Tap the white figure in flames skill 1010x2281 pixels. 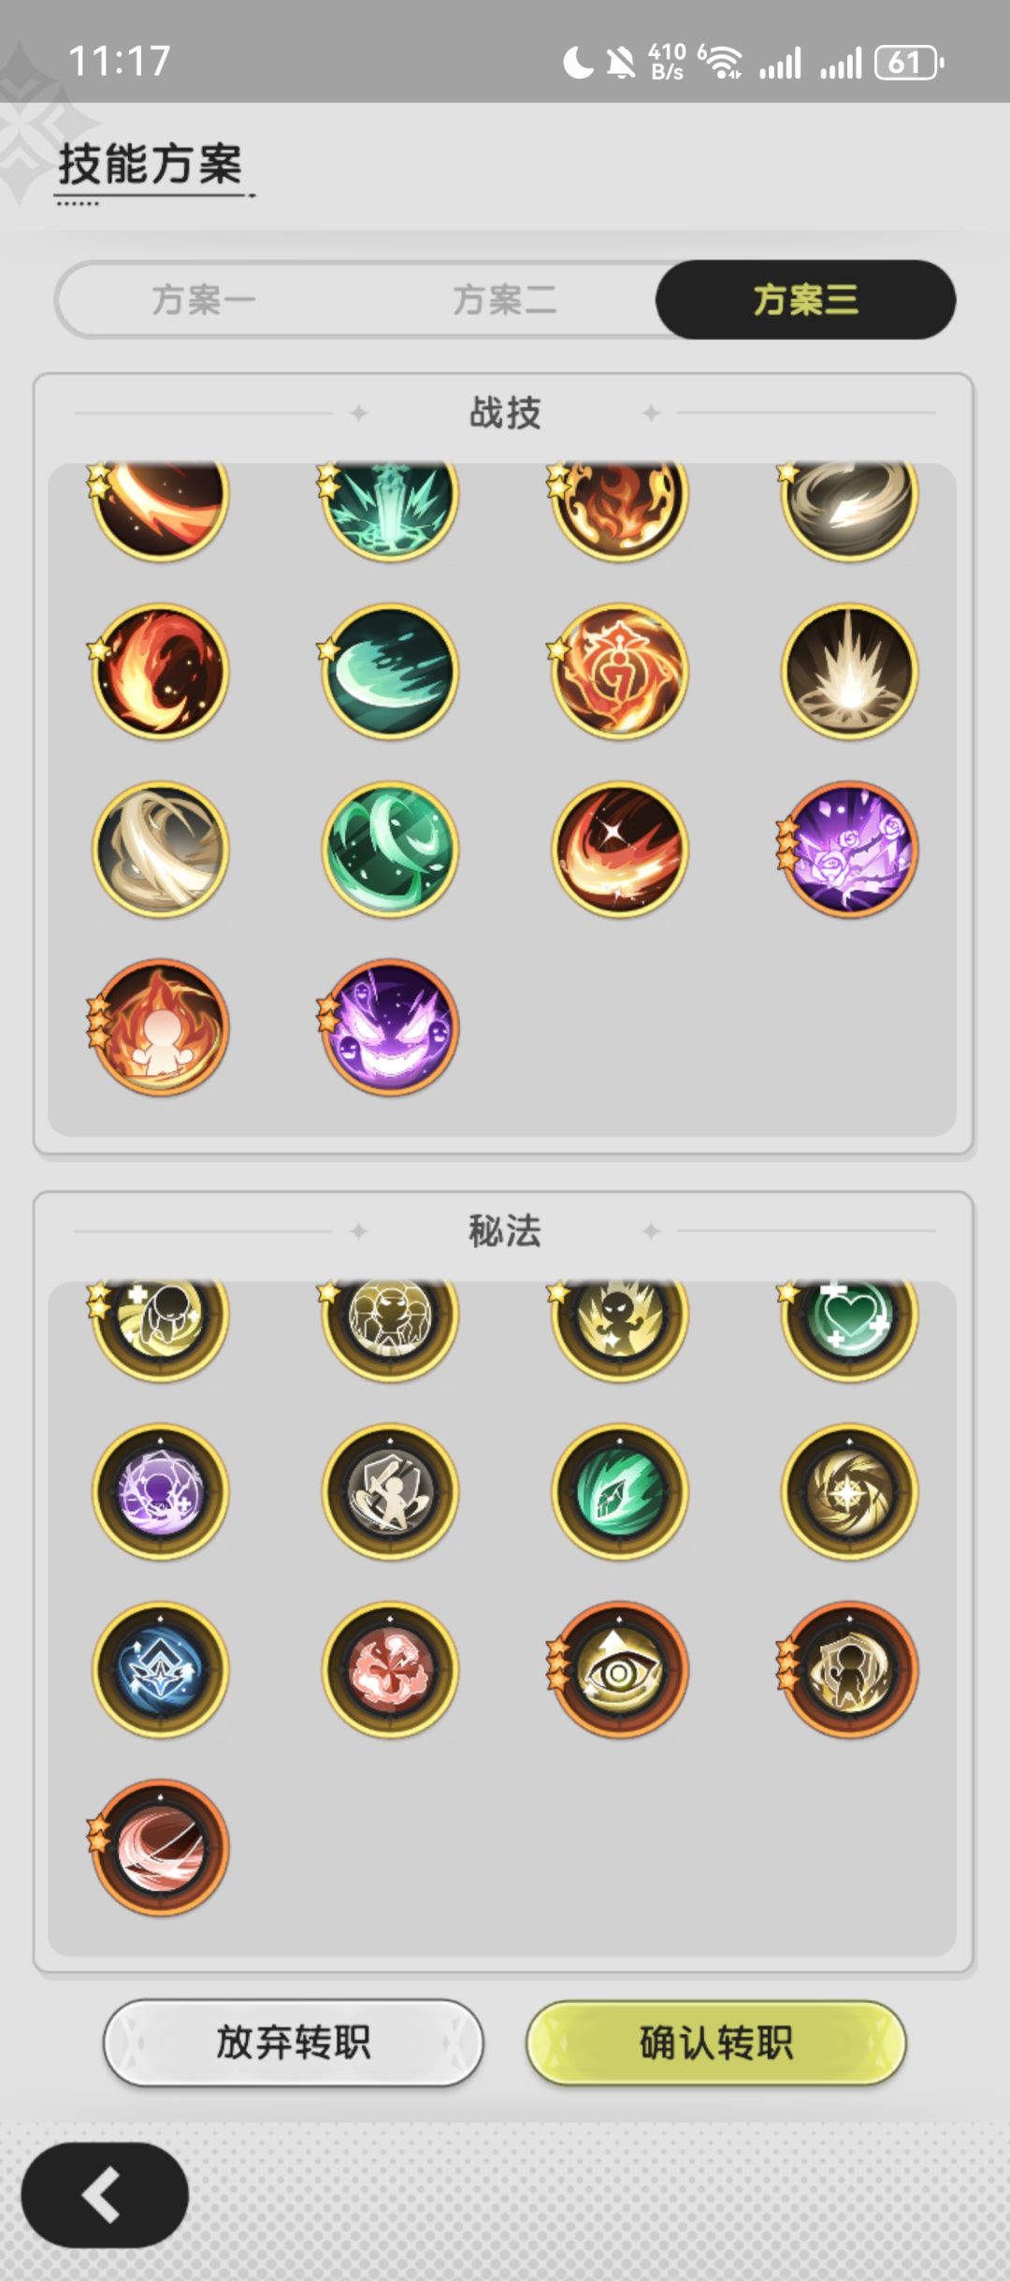point(160,1027)
